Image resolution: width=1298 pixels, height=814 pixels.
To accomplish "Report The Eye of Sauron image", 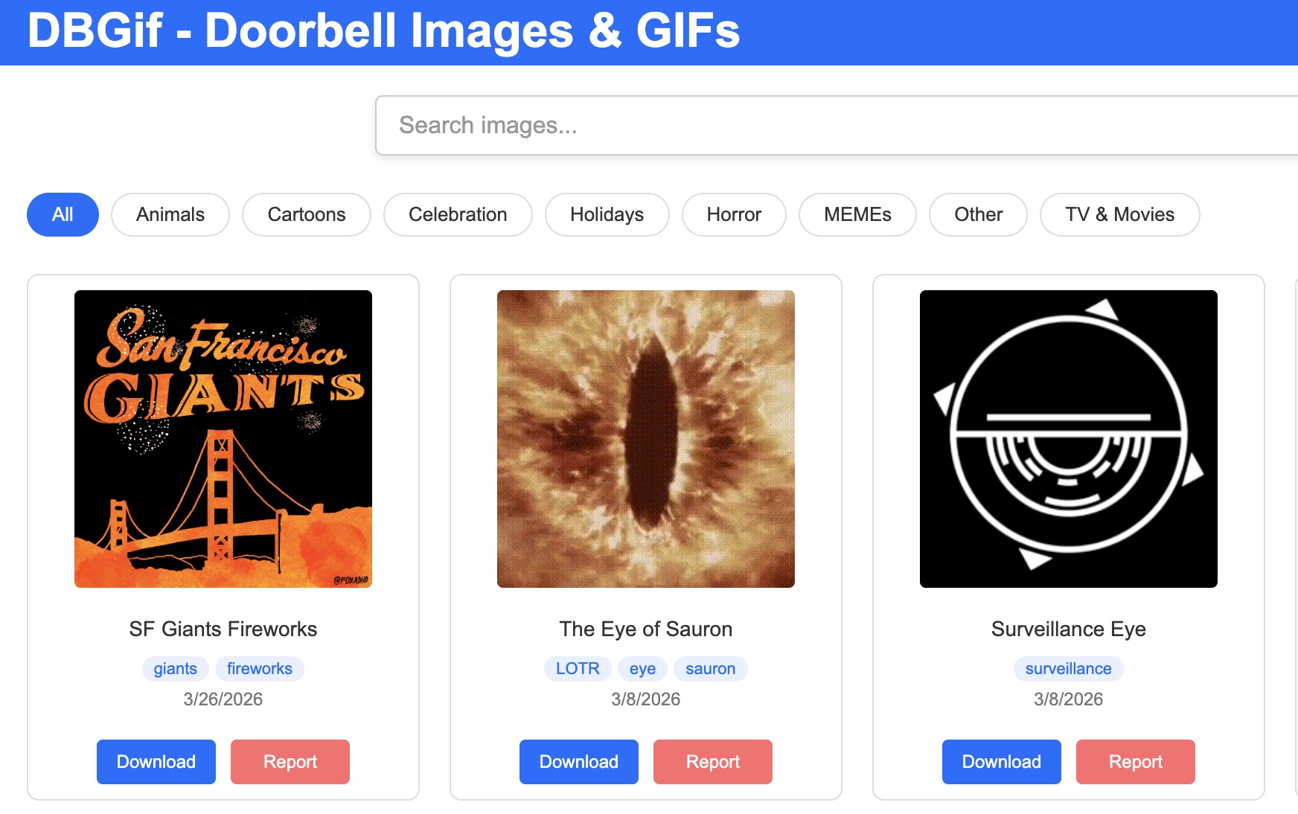I will (712, 761).
